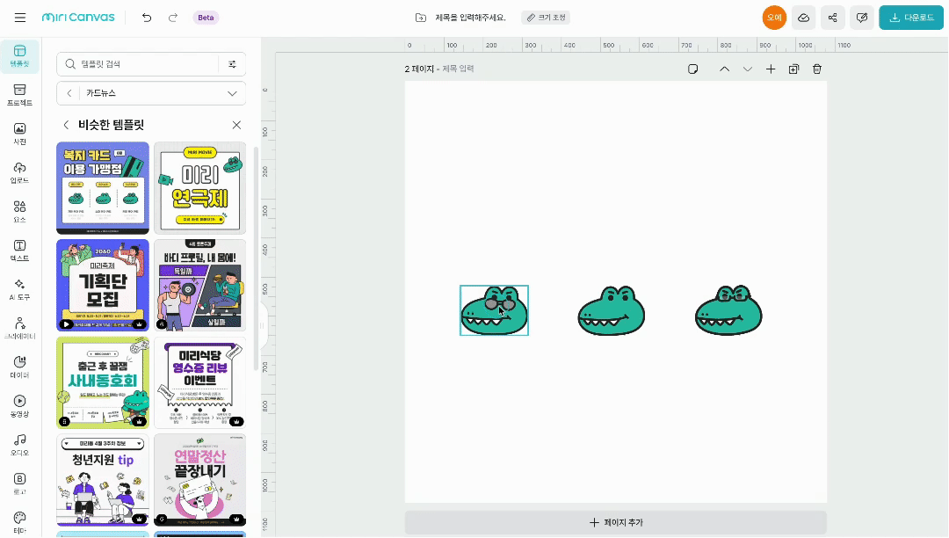
Task: Select the 기획단 모집 template
Action: pos(102,285)
